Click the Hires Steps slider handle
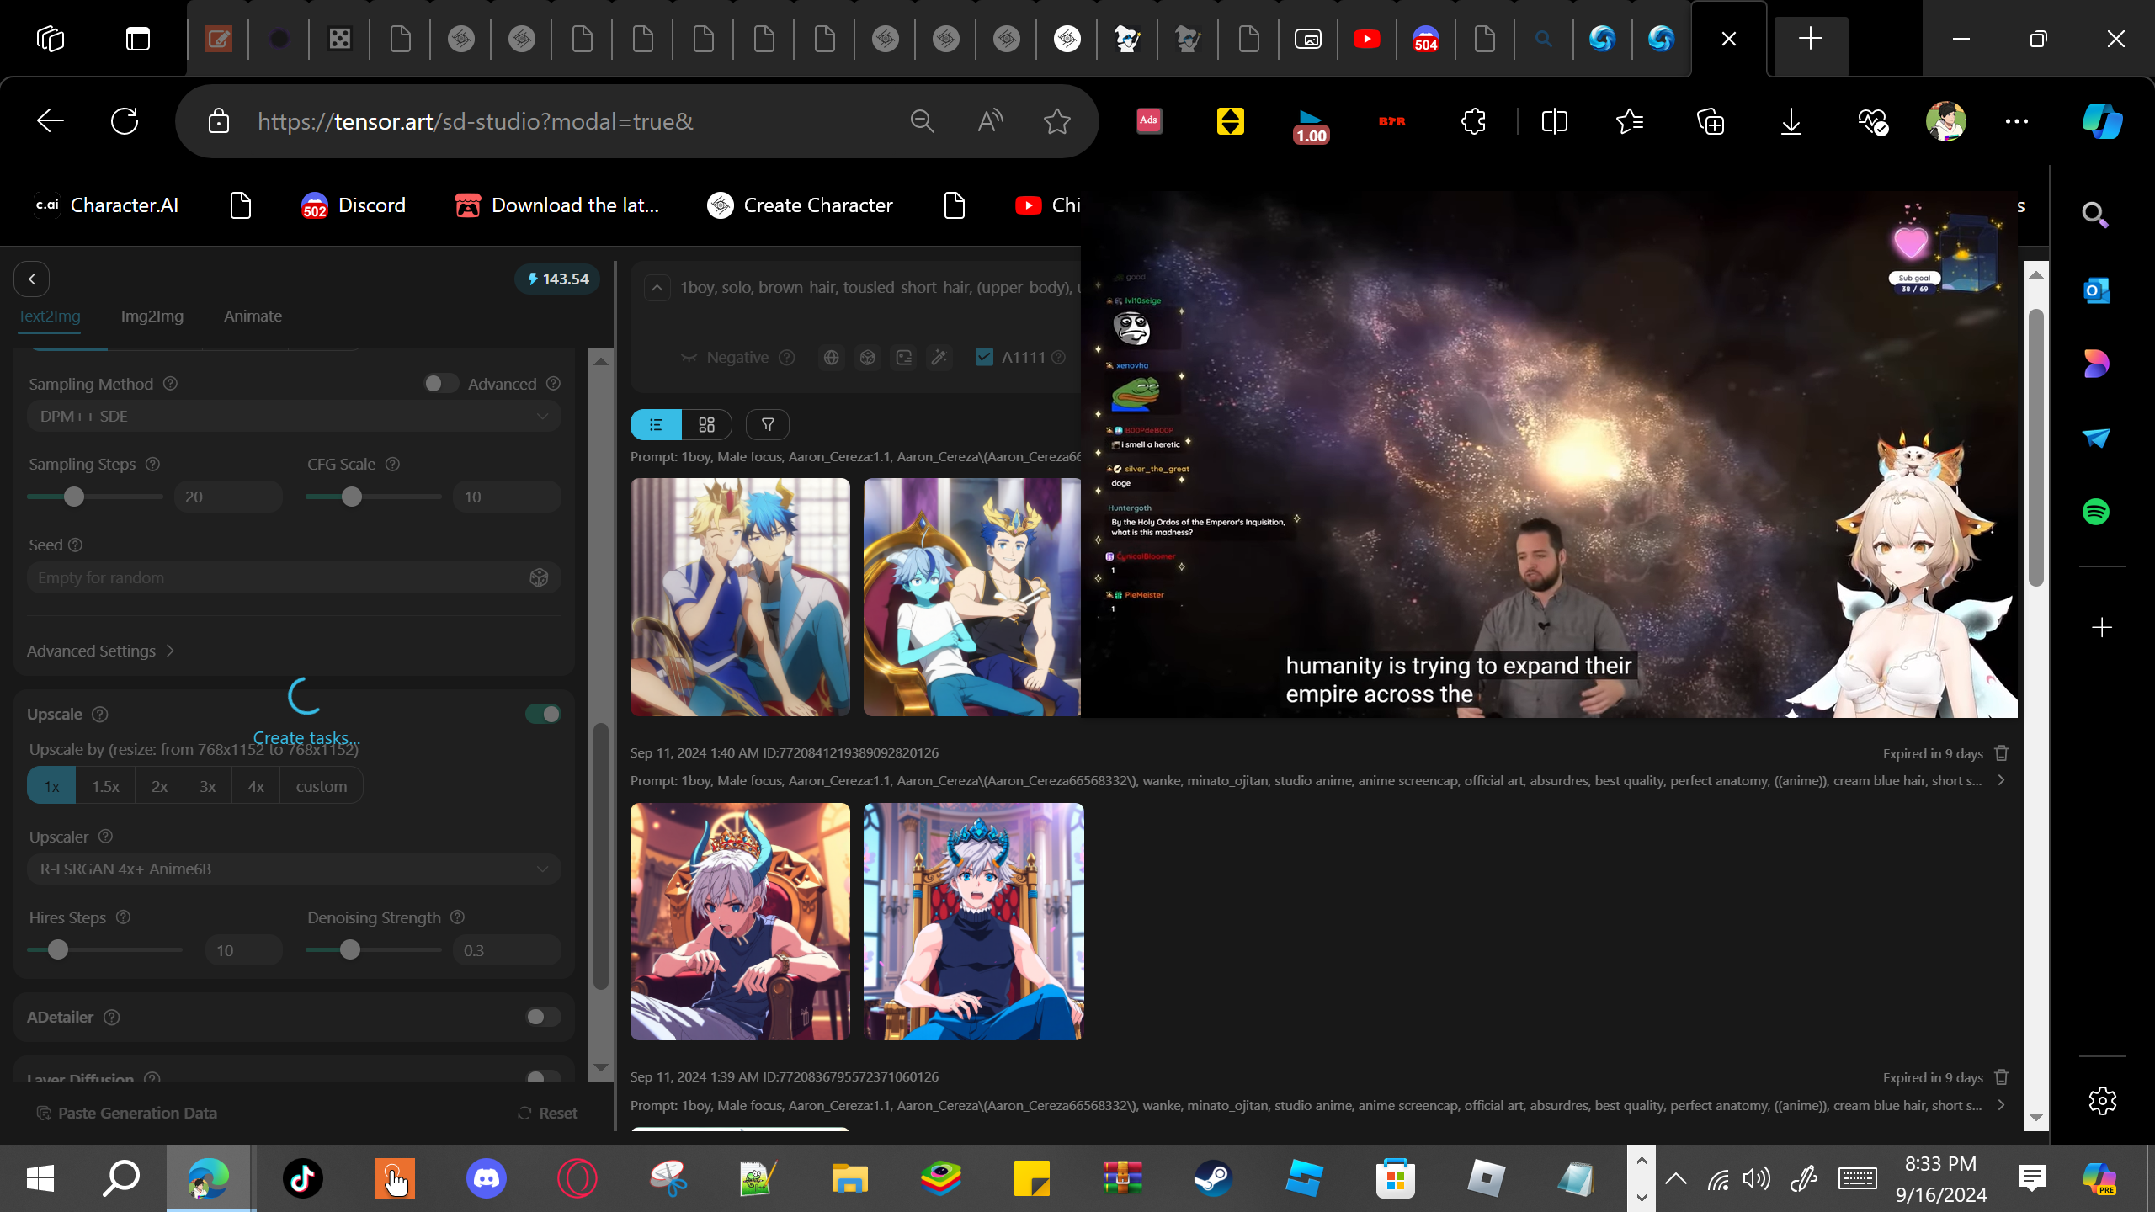 58,950
